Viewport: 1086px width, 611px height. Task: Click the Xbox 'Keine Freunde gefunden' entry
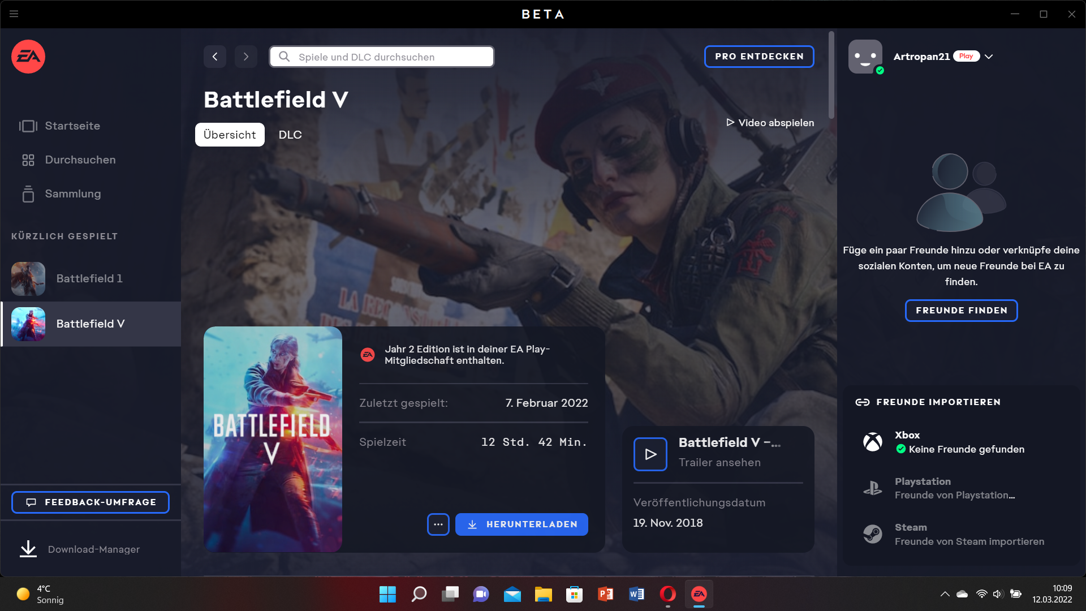tap(962, 442)
